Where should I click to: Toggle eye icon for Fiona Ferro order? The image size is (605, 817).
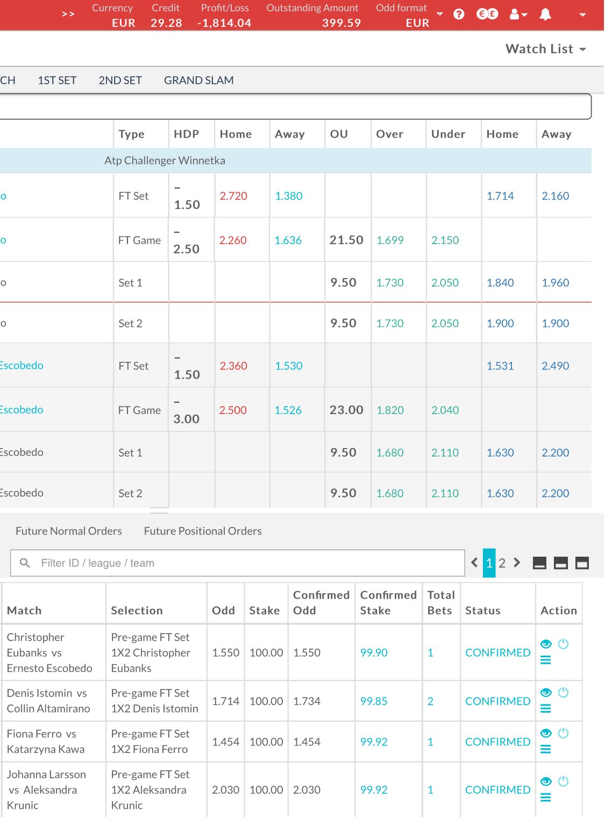pyautogui.click(x=546, y=733)
